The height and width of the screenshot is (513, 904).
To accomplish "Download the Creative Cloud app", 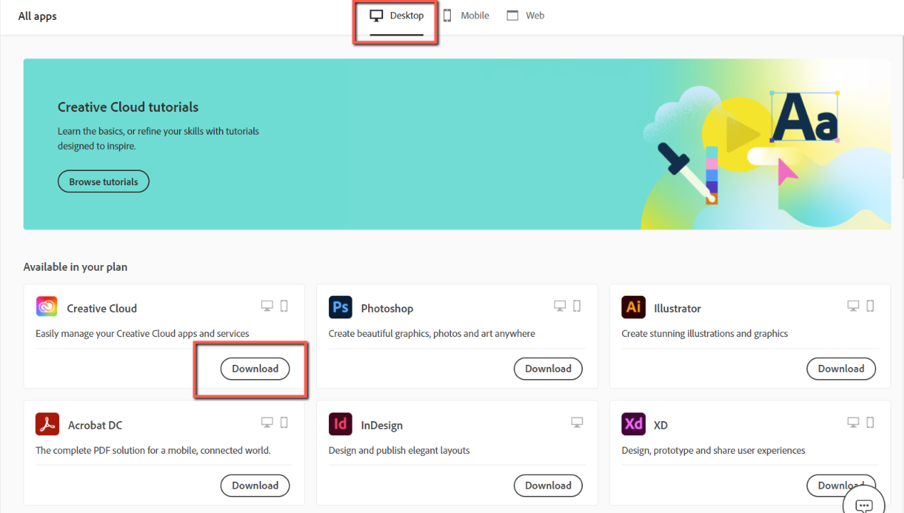I will [x=255, y=368].
